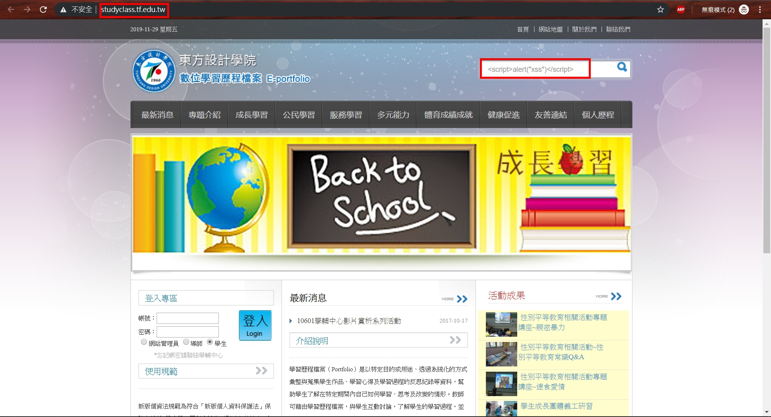This screenshot has width=771, height=417.
Task: Click thumbnail for 講座~速食愛情 activity
Action: 501,384
